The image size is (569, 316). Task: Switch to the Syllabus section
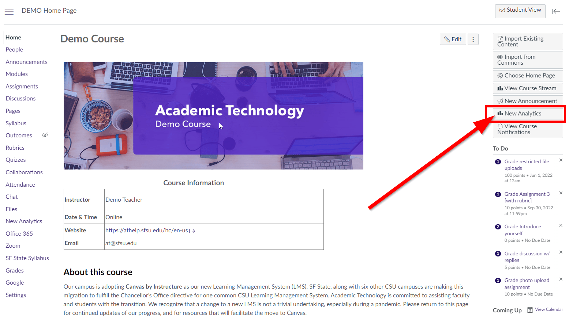click(x=16, y=123)
